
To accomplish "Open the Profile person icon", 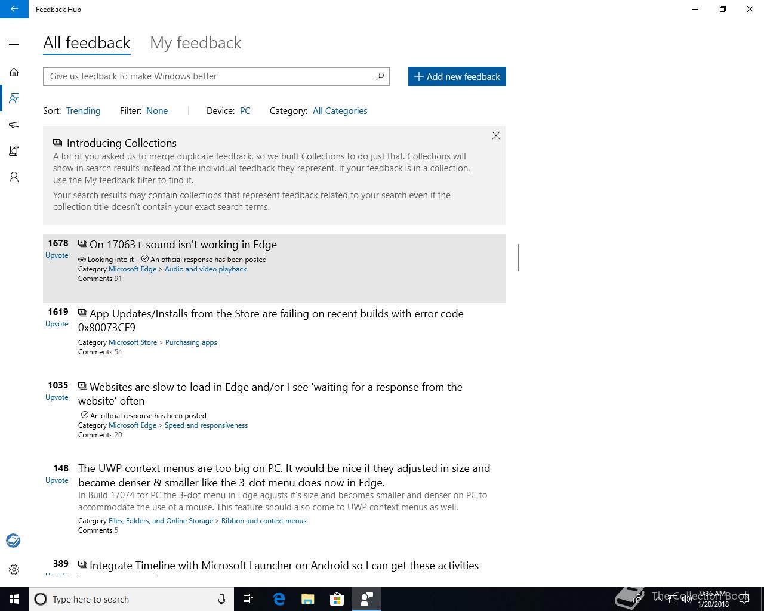I will 14,177.
